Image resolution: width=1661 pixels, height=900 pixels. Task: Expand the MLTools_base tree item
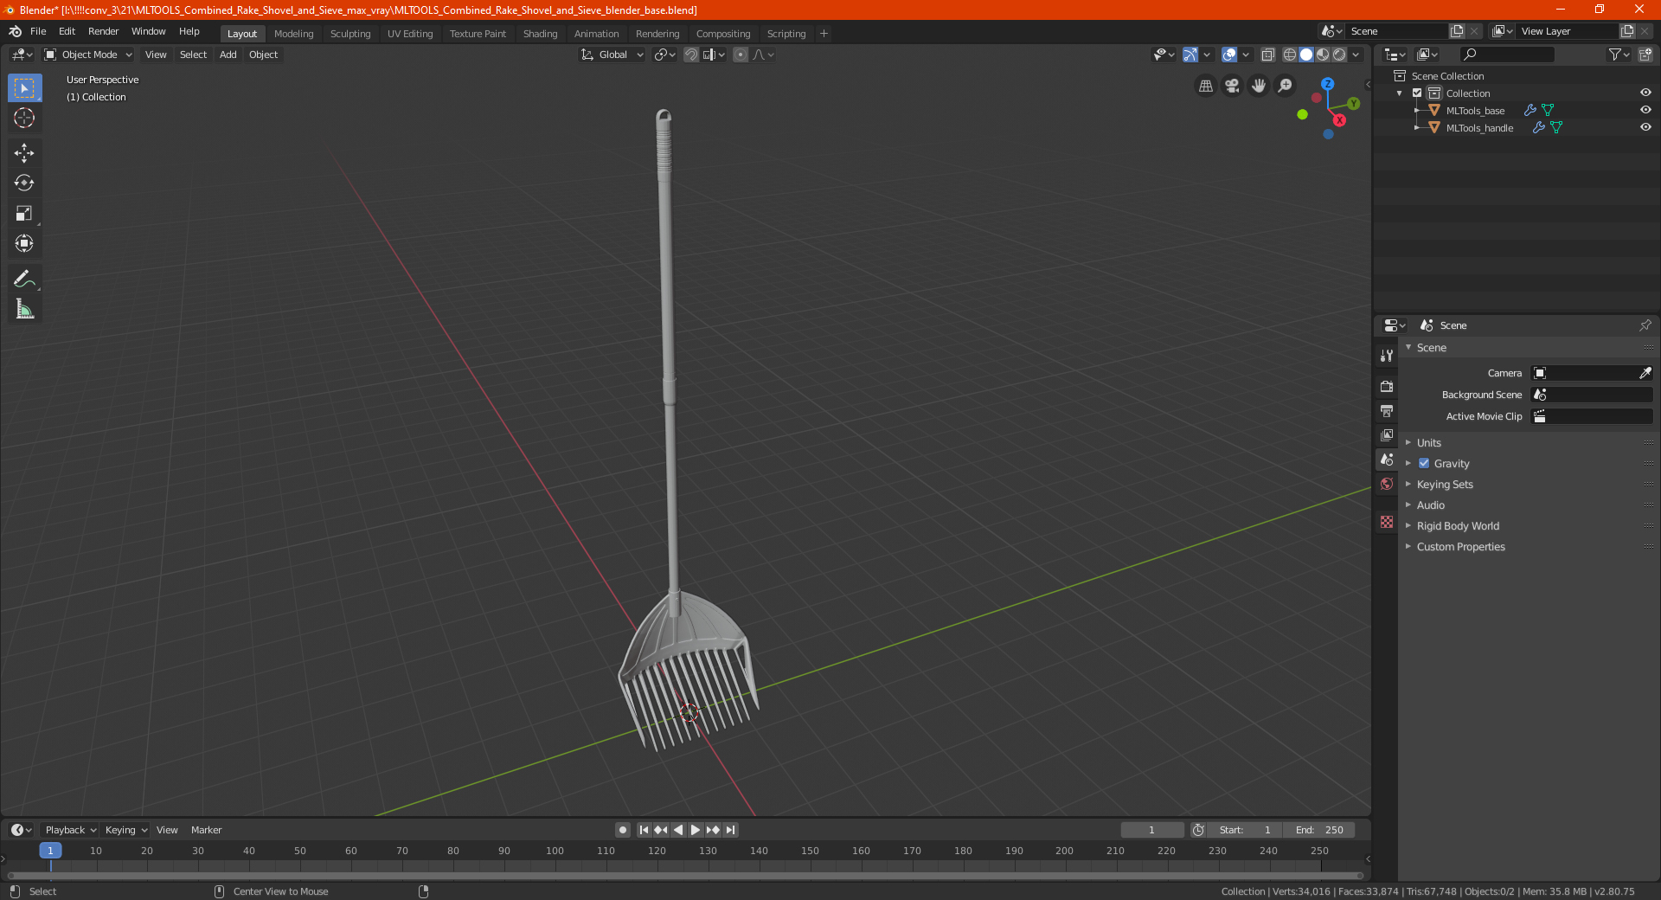pos(1417,110)
